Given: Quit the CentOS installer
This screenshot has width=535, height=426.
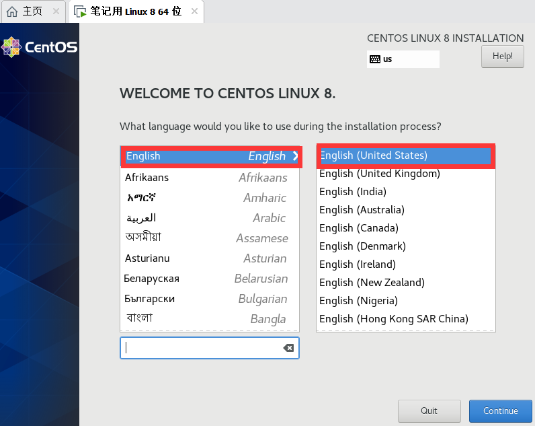Looking at the screenshot, I should 429,411.
